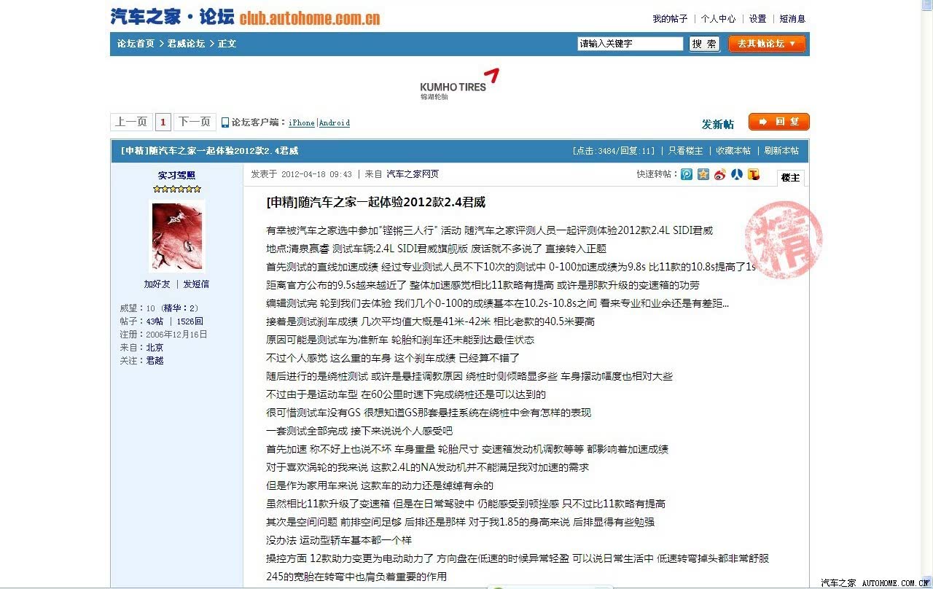Click the Autohome forum logo

coord(245,16)
